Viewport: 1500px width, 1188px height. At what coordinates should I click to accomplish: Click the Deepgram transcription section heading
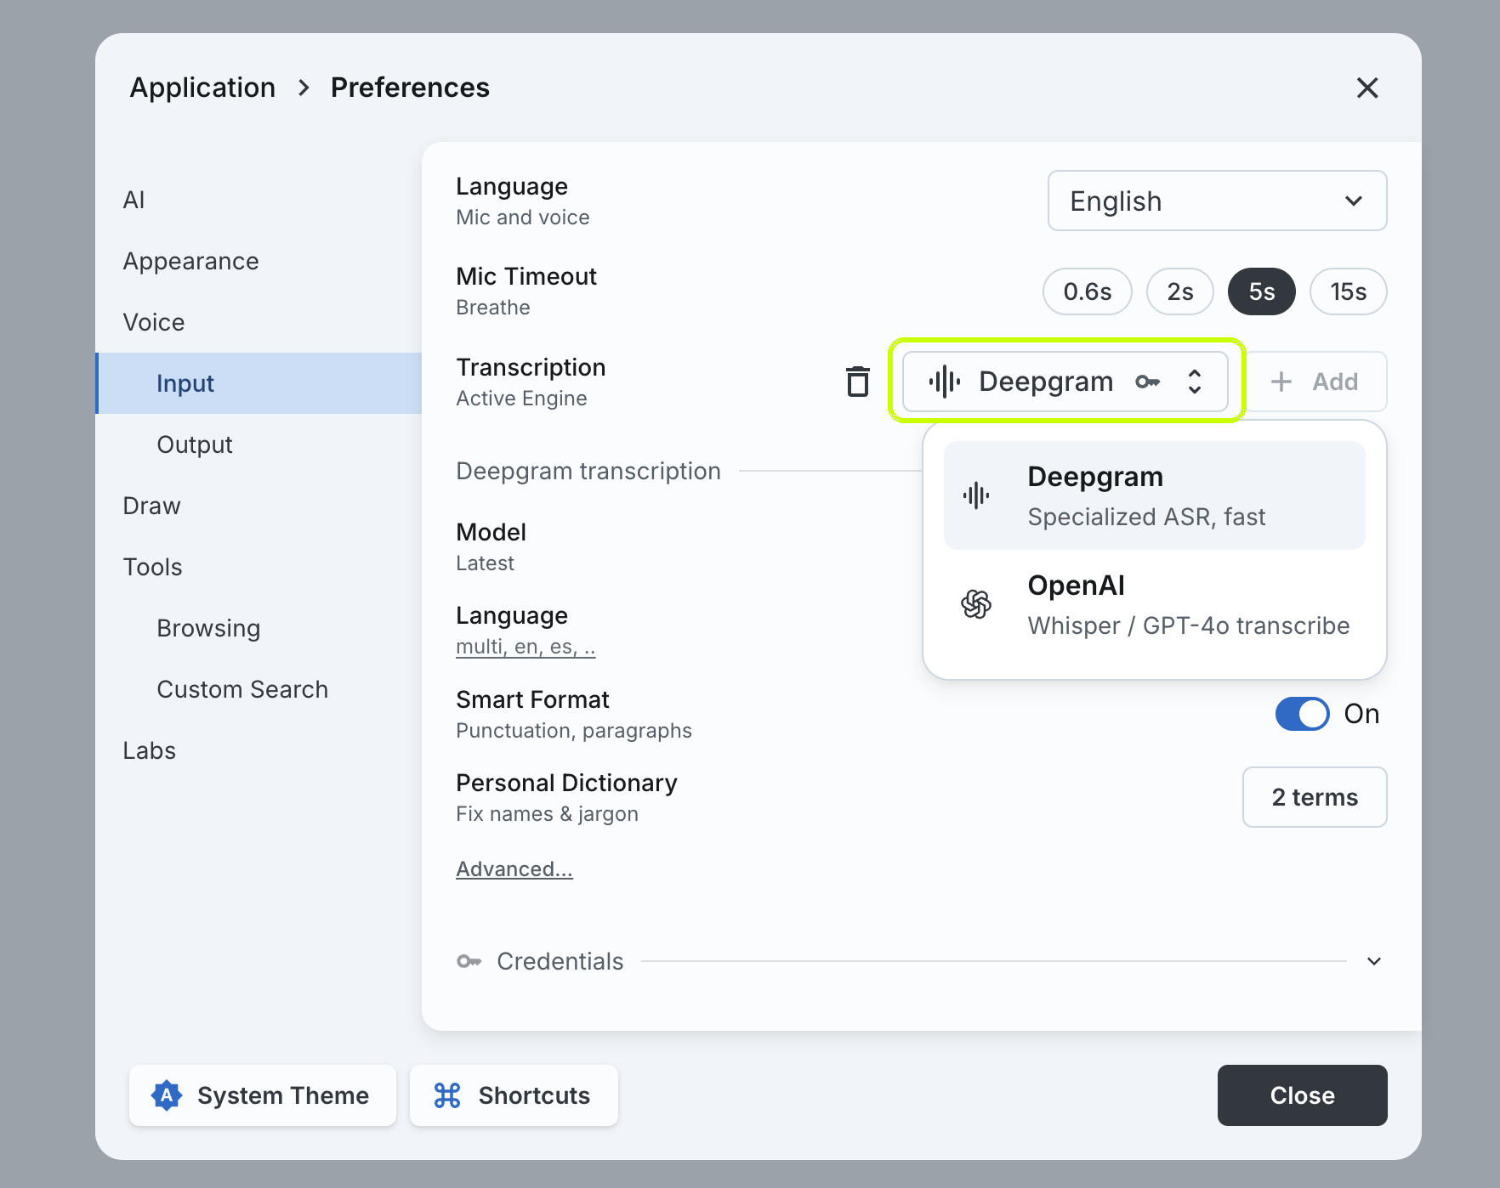coord(588,471)
